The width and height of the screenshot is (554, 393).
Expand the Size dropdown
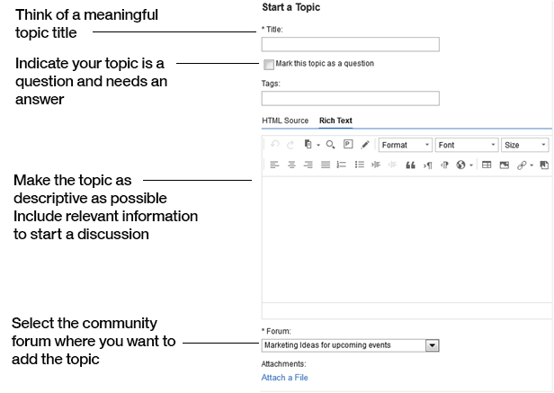524,145
